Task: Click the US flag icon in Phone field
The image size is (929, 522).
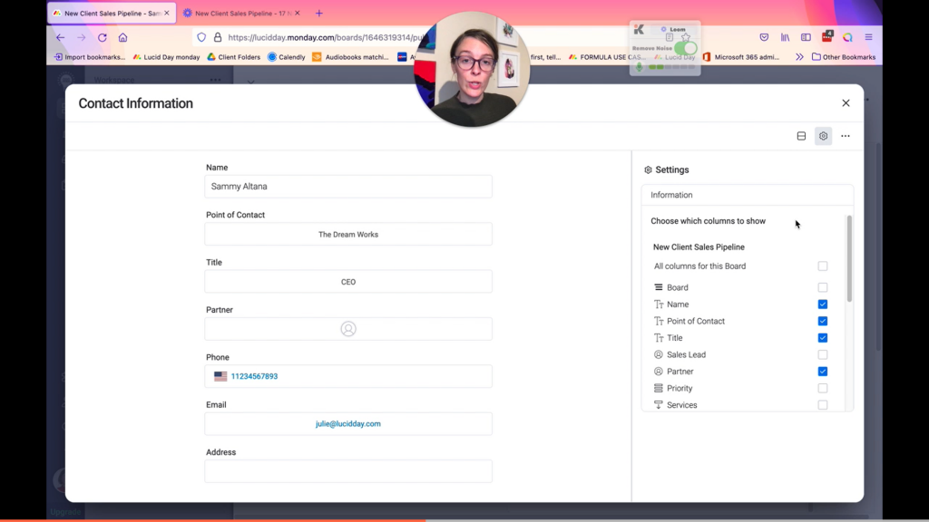Action: click(220, 376)
